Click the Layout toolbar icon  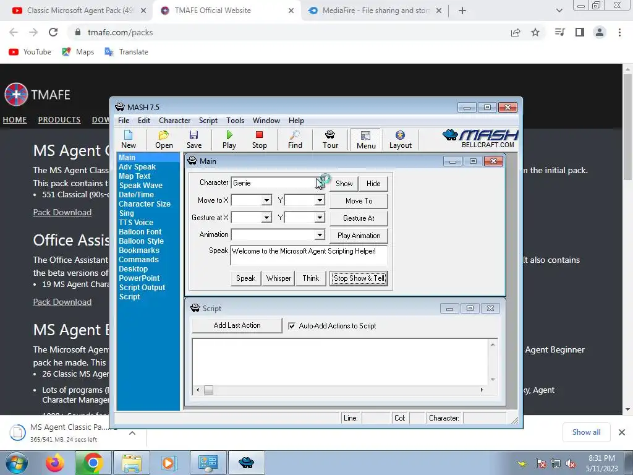tap(400, 139)
